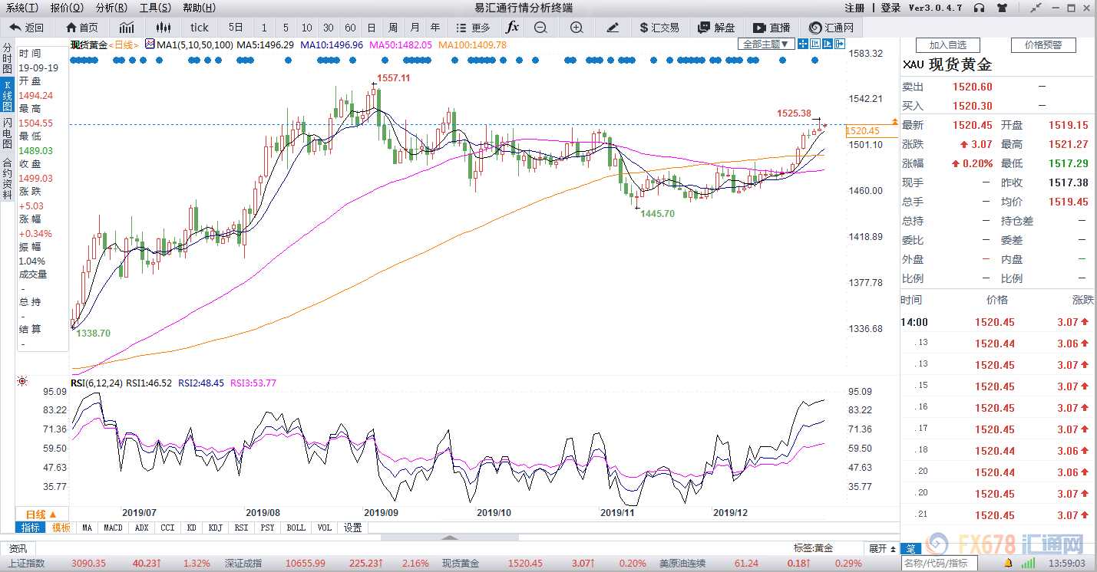Select the 周 weekly timeframe
Screen dimensions: 1097x572
393,28
